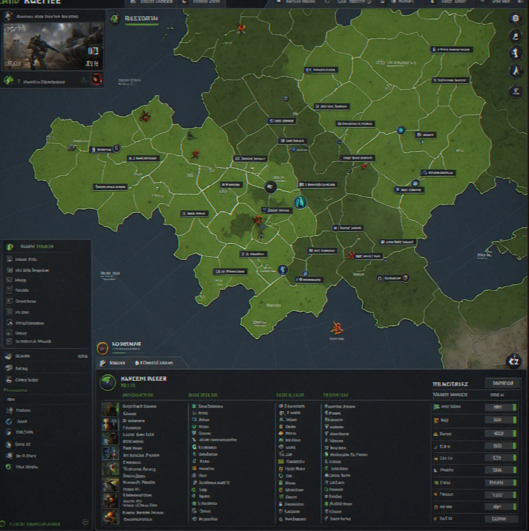Select the red unit marker on the northern coast
The width and height of the screenshot is (529, 531).
pyautogui.click(x=241, y=29)
